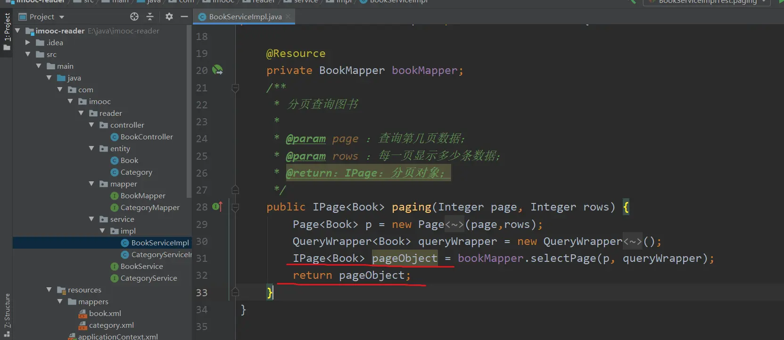
Task: Open the Z: Structure side tab
Action: tap(7, 315)
